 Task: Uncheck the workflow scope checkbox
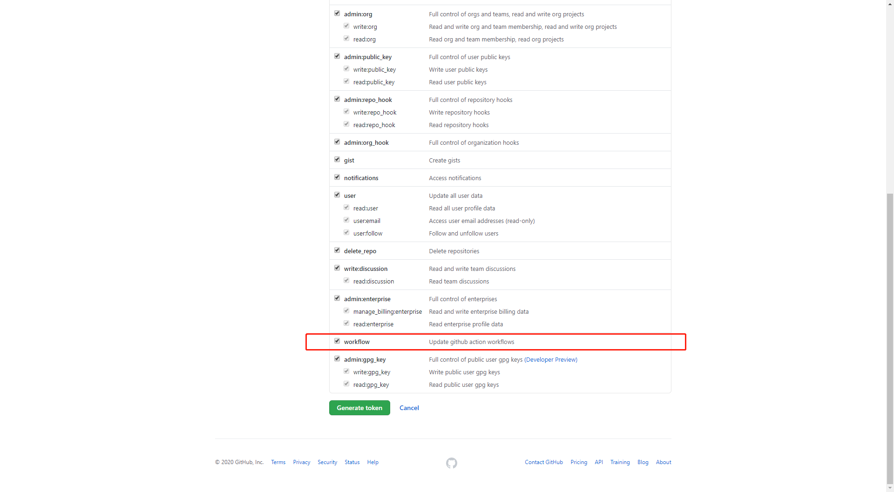click(x=337, y=341)
